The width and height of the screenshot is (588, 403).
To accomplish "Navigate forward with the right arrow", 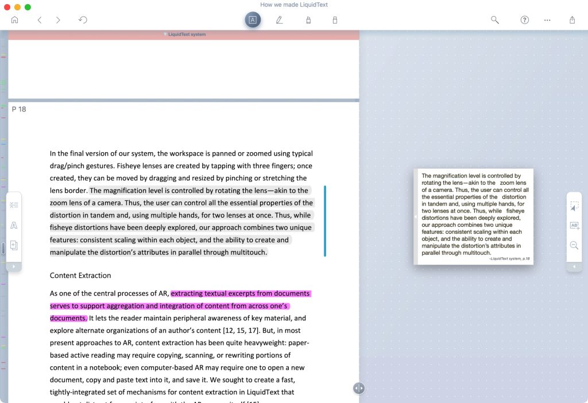I will (x=58, y=20).
